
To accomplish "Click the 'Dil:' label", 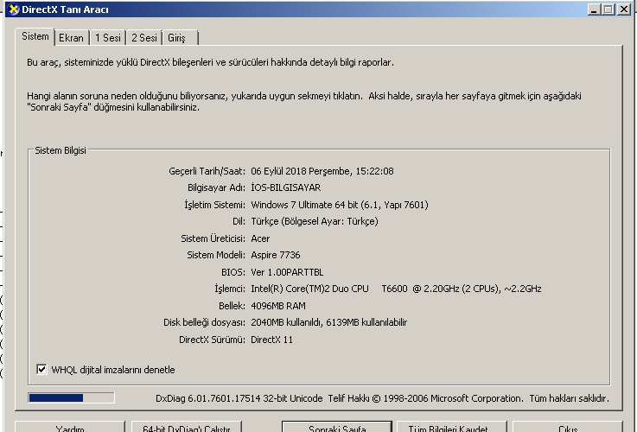I will point(239,222).
